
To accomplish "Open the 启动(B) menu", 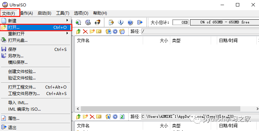I will click(44, 13).
